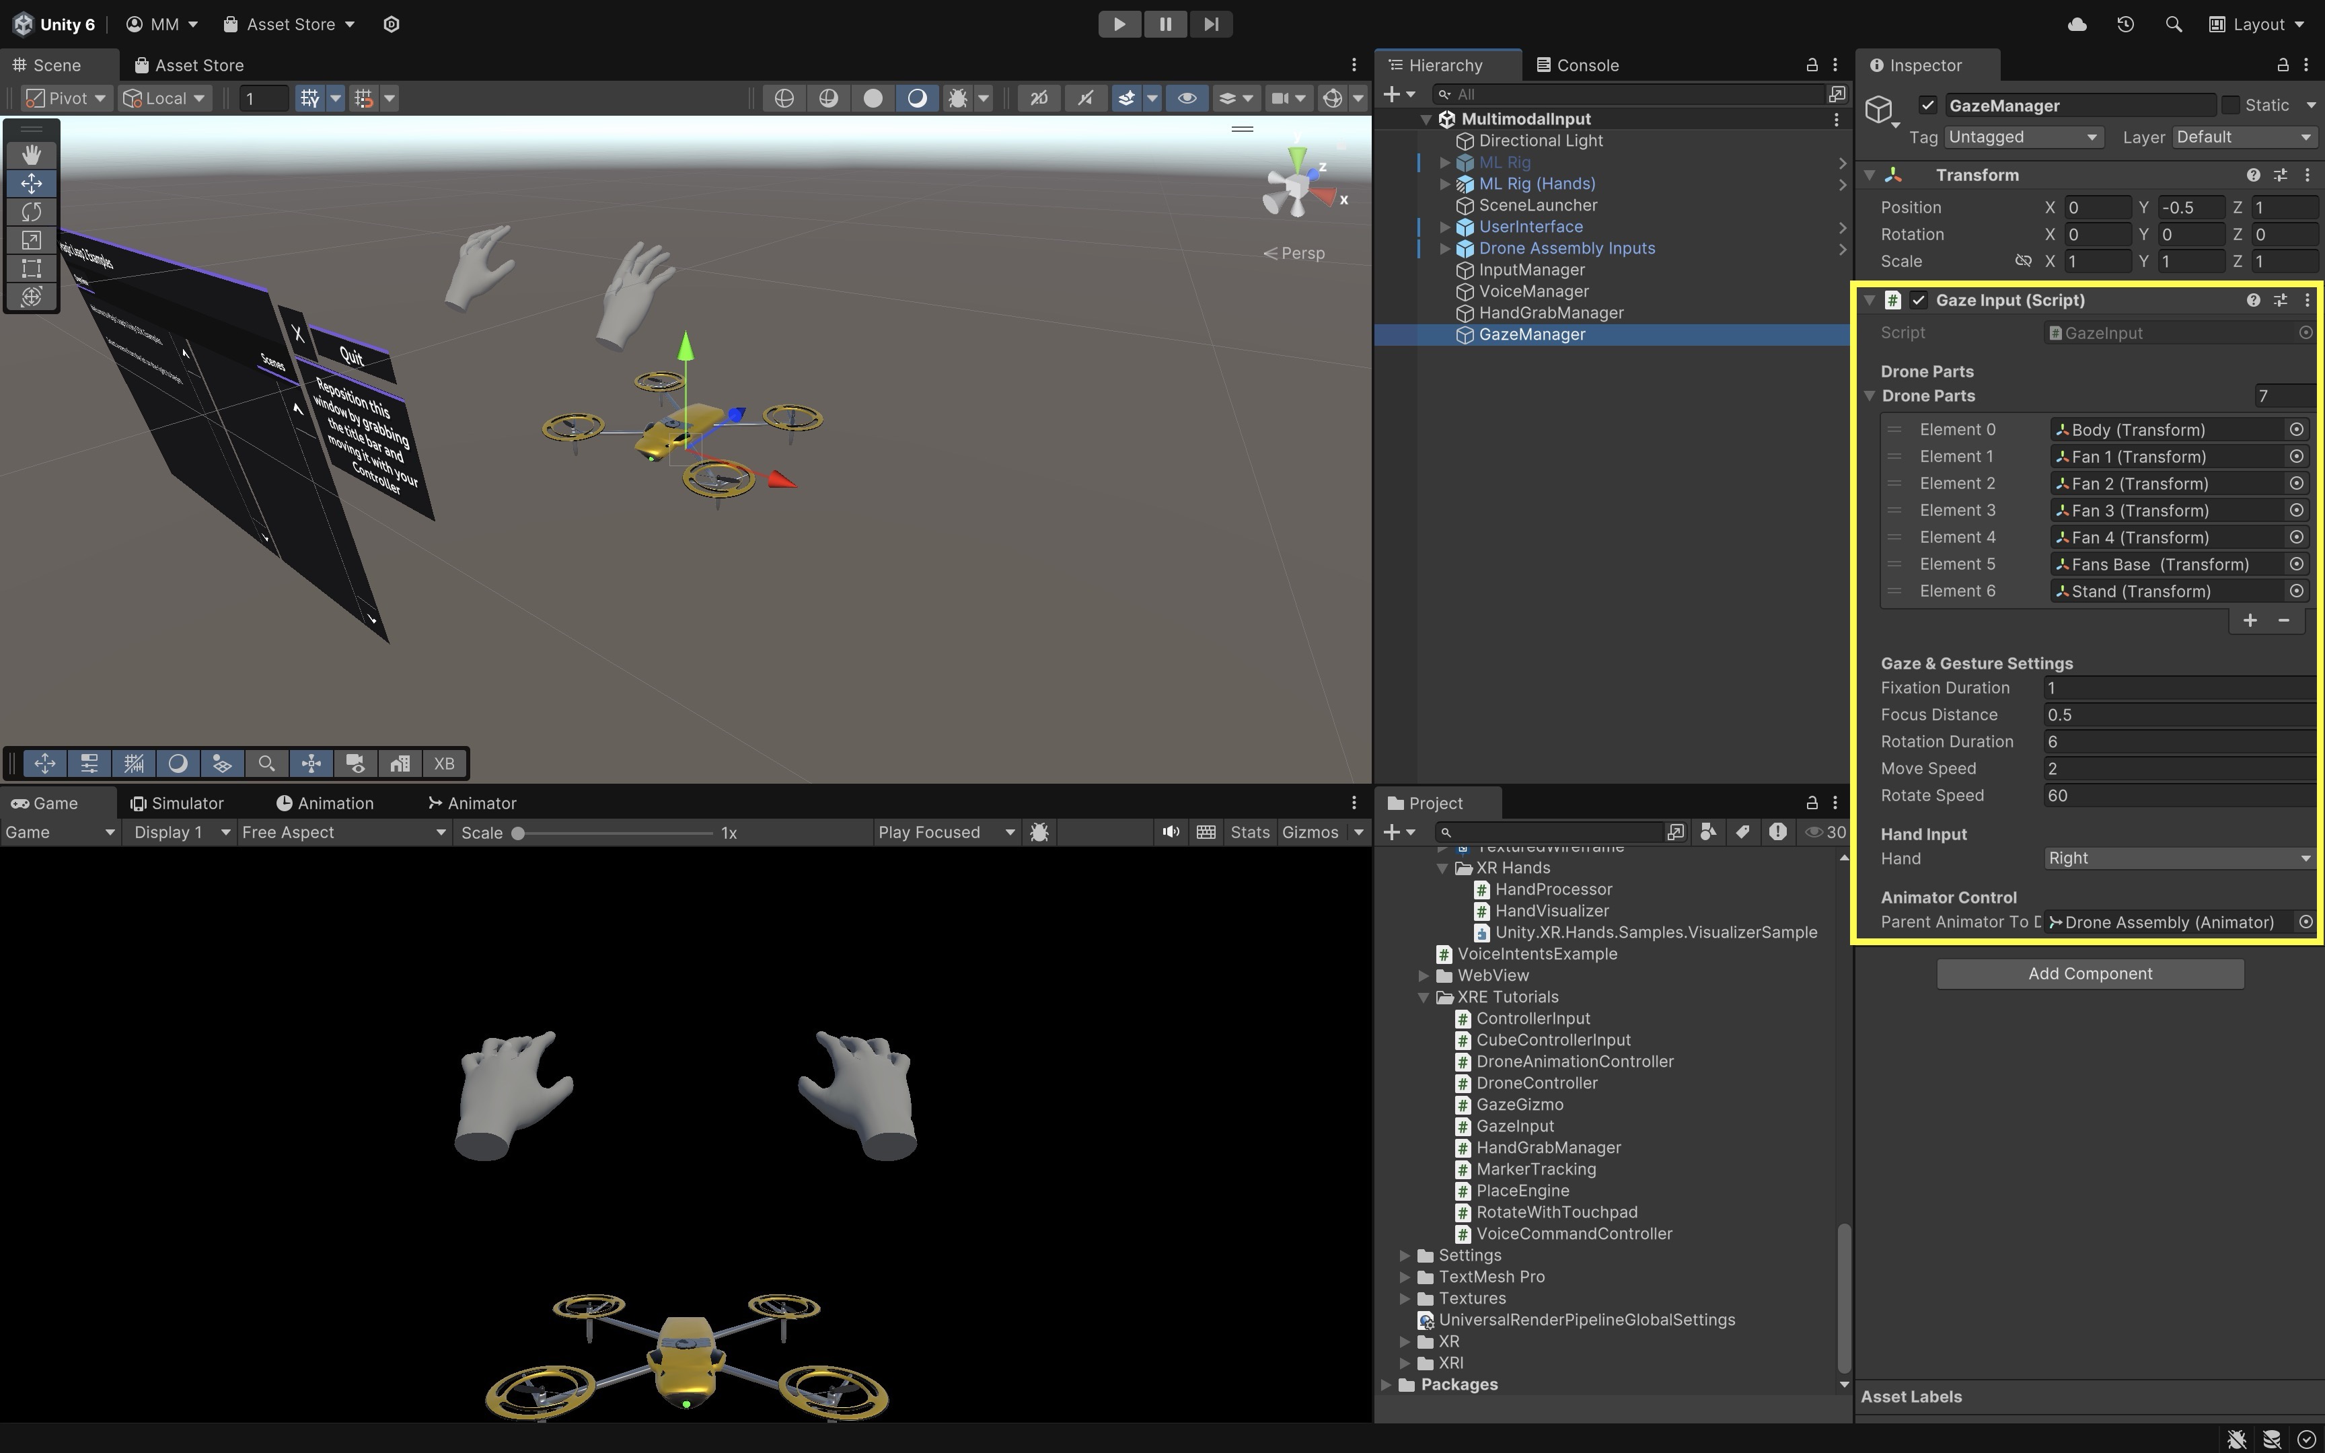Click the Stats button in Game view
Screen dimensions: 2325x1453
click(1249, 832)
